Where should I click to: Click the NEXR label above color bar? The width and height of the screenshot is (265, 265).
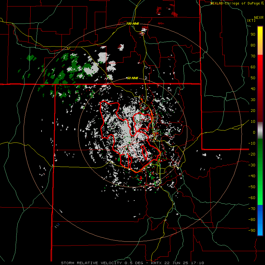[x=259, y=18]
